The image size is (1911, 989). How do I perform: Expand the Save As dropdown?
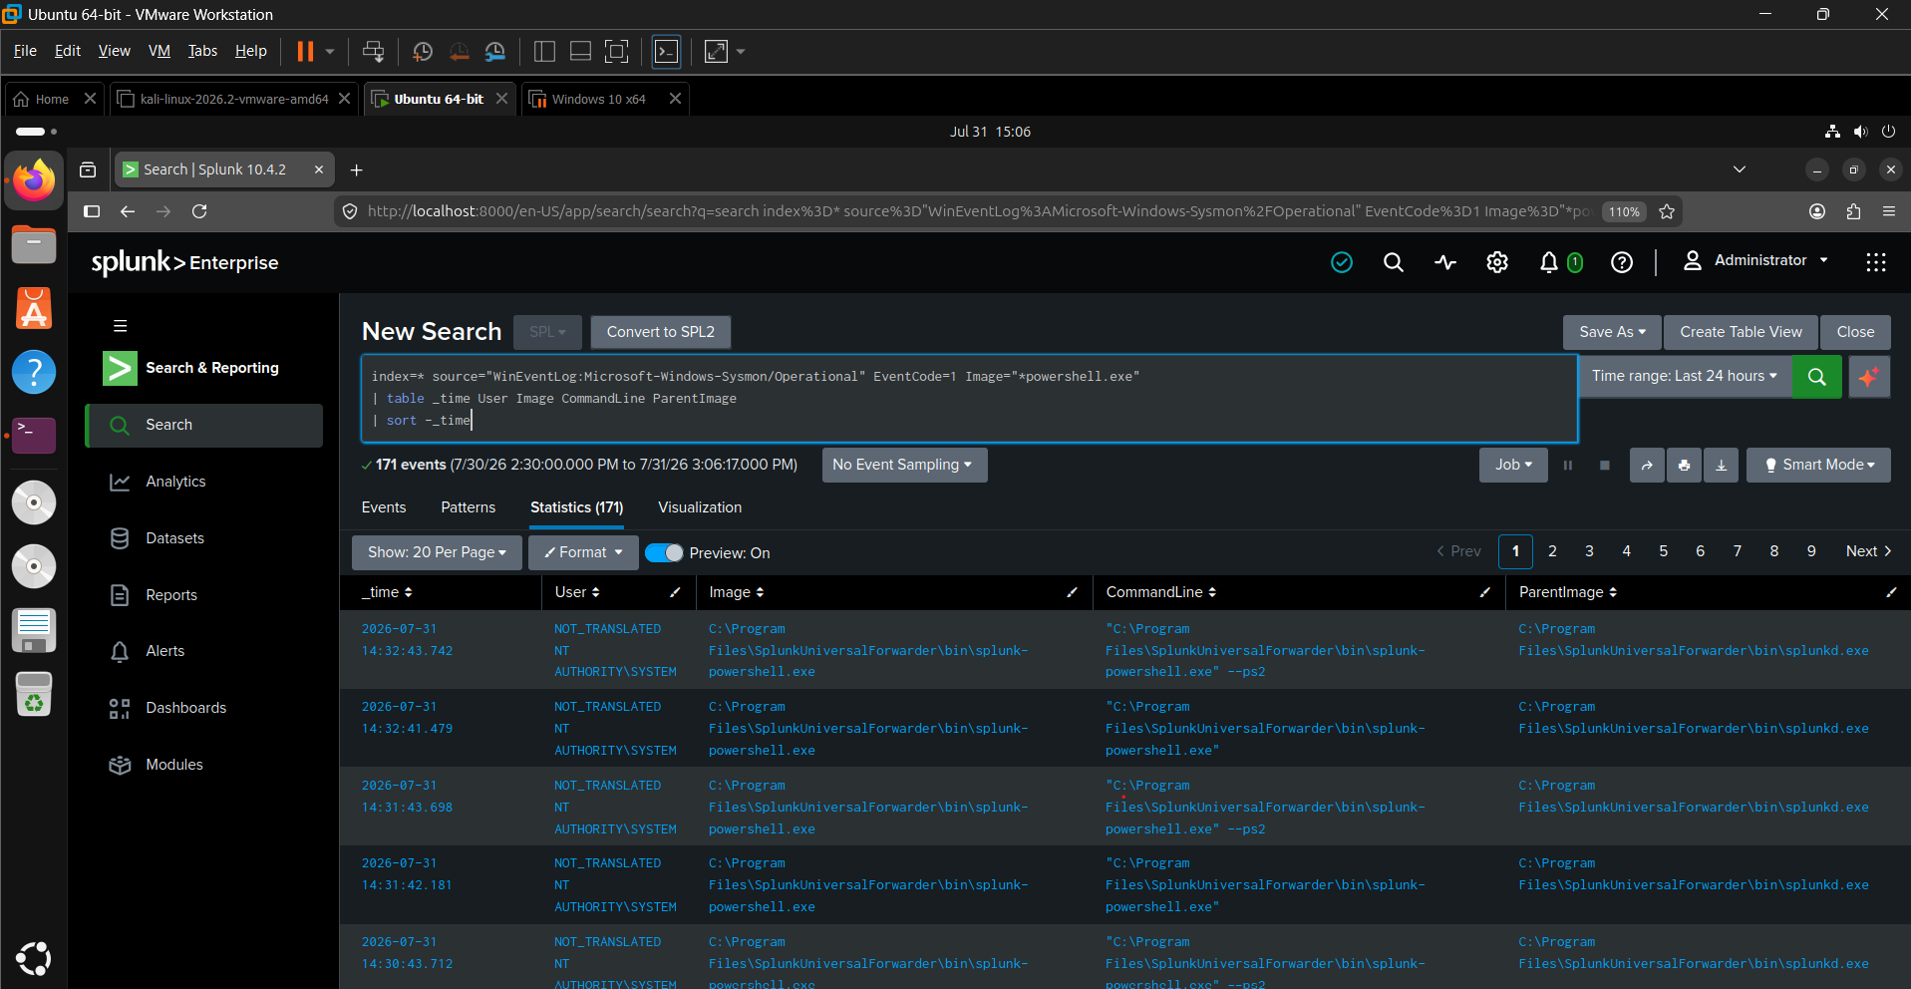click(x=1612, y=332)
